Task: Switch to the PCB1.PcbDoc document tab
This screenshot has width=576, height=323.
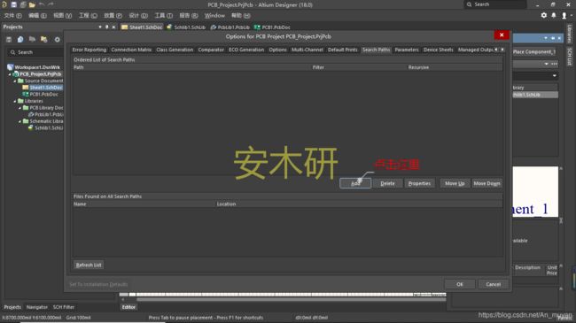Action: 272,27
